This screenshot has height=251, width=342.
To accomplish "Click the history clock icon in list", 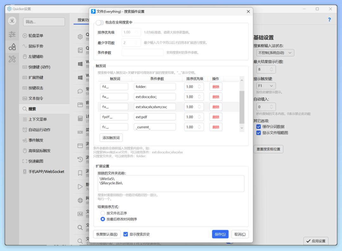I will (80, 160).
